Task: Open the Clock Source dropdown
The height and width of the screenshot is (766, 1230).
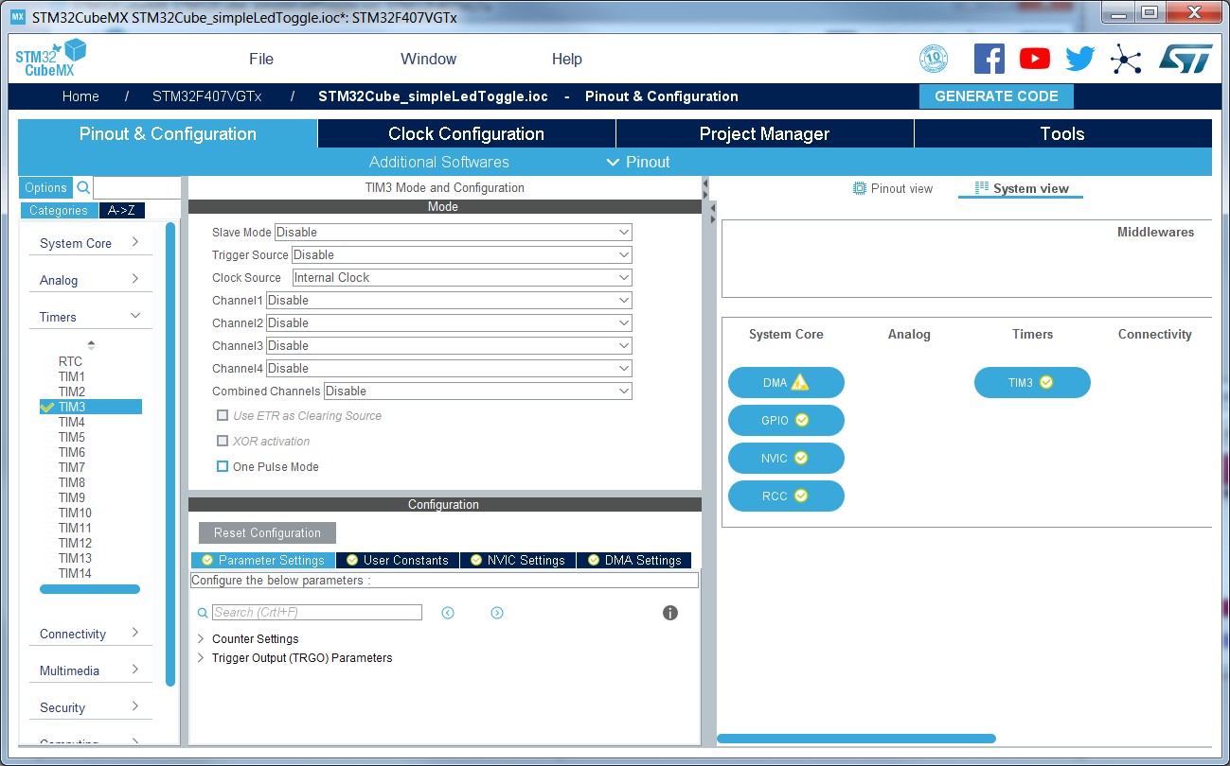Action: (461, 277)
